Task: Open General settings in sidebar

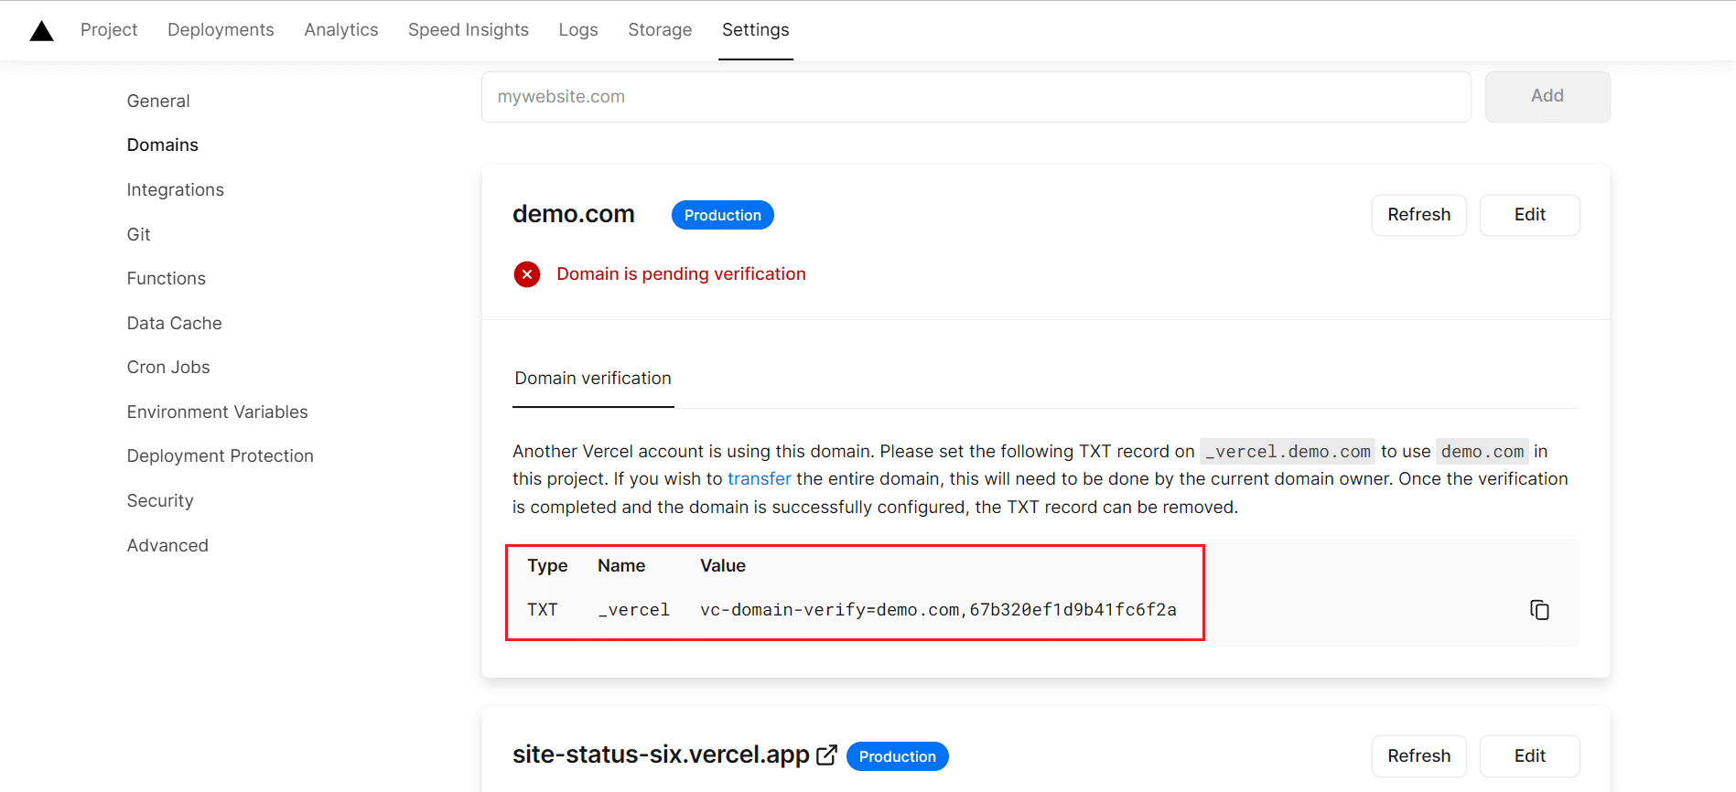Action: click(x=158, y=102)
